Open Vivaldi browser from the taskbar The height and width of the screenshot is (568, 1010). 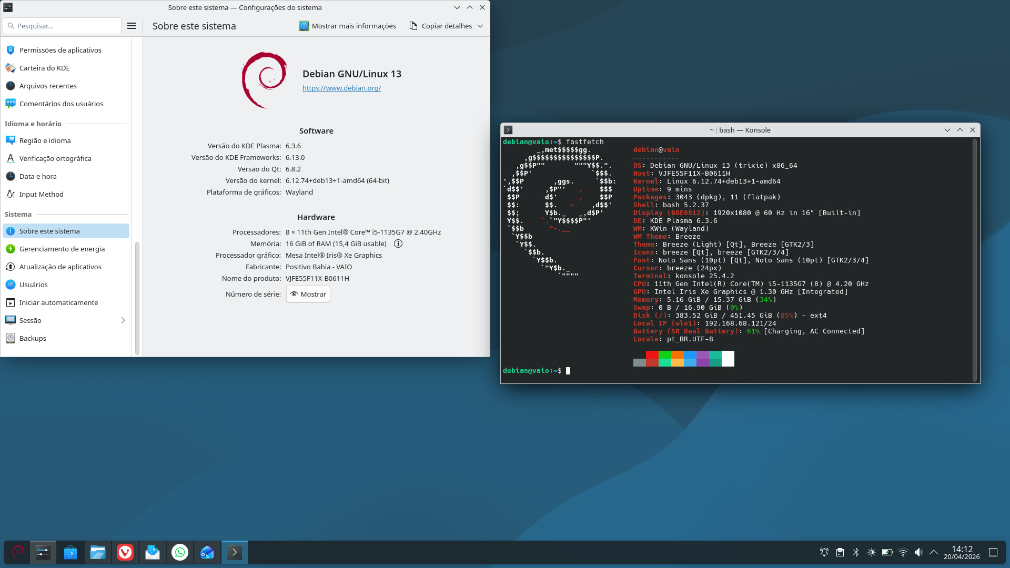(x=125, y=552)
